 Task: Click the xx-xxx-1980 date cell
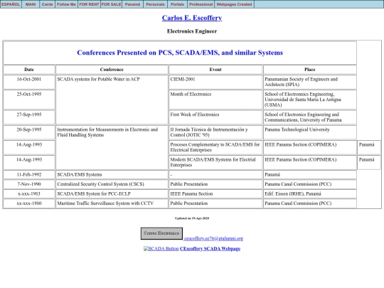pyautogui.click(x=29, y=203)
